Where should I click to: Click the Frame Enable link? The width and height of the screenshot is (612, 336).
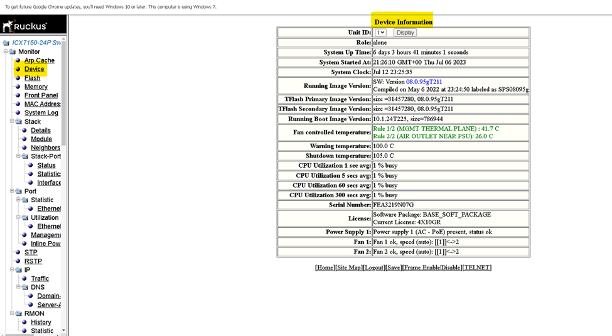(x=422, y=268)
